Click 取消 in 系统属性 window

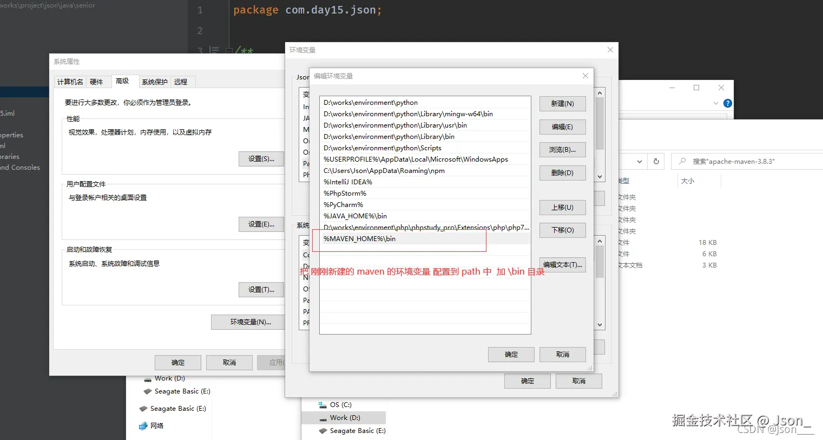pos(229,363)
